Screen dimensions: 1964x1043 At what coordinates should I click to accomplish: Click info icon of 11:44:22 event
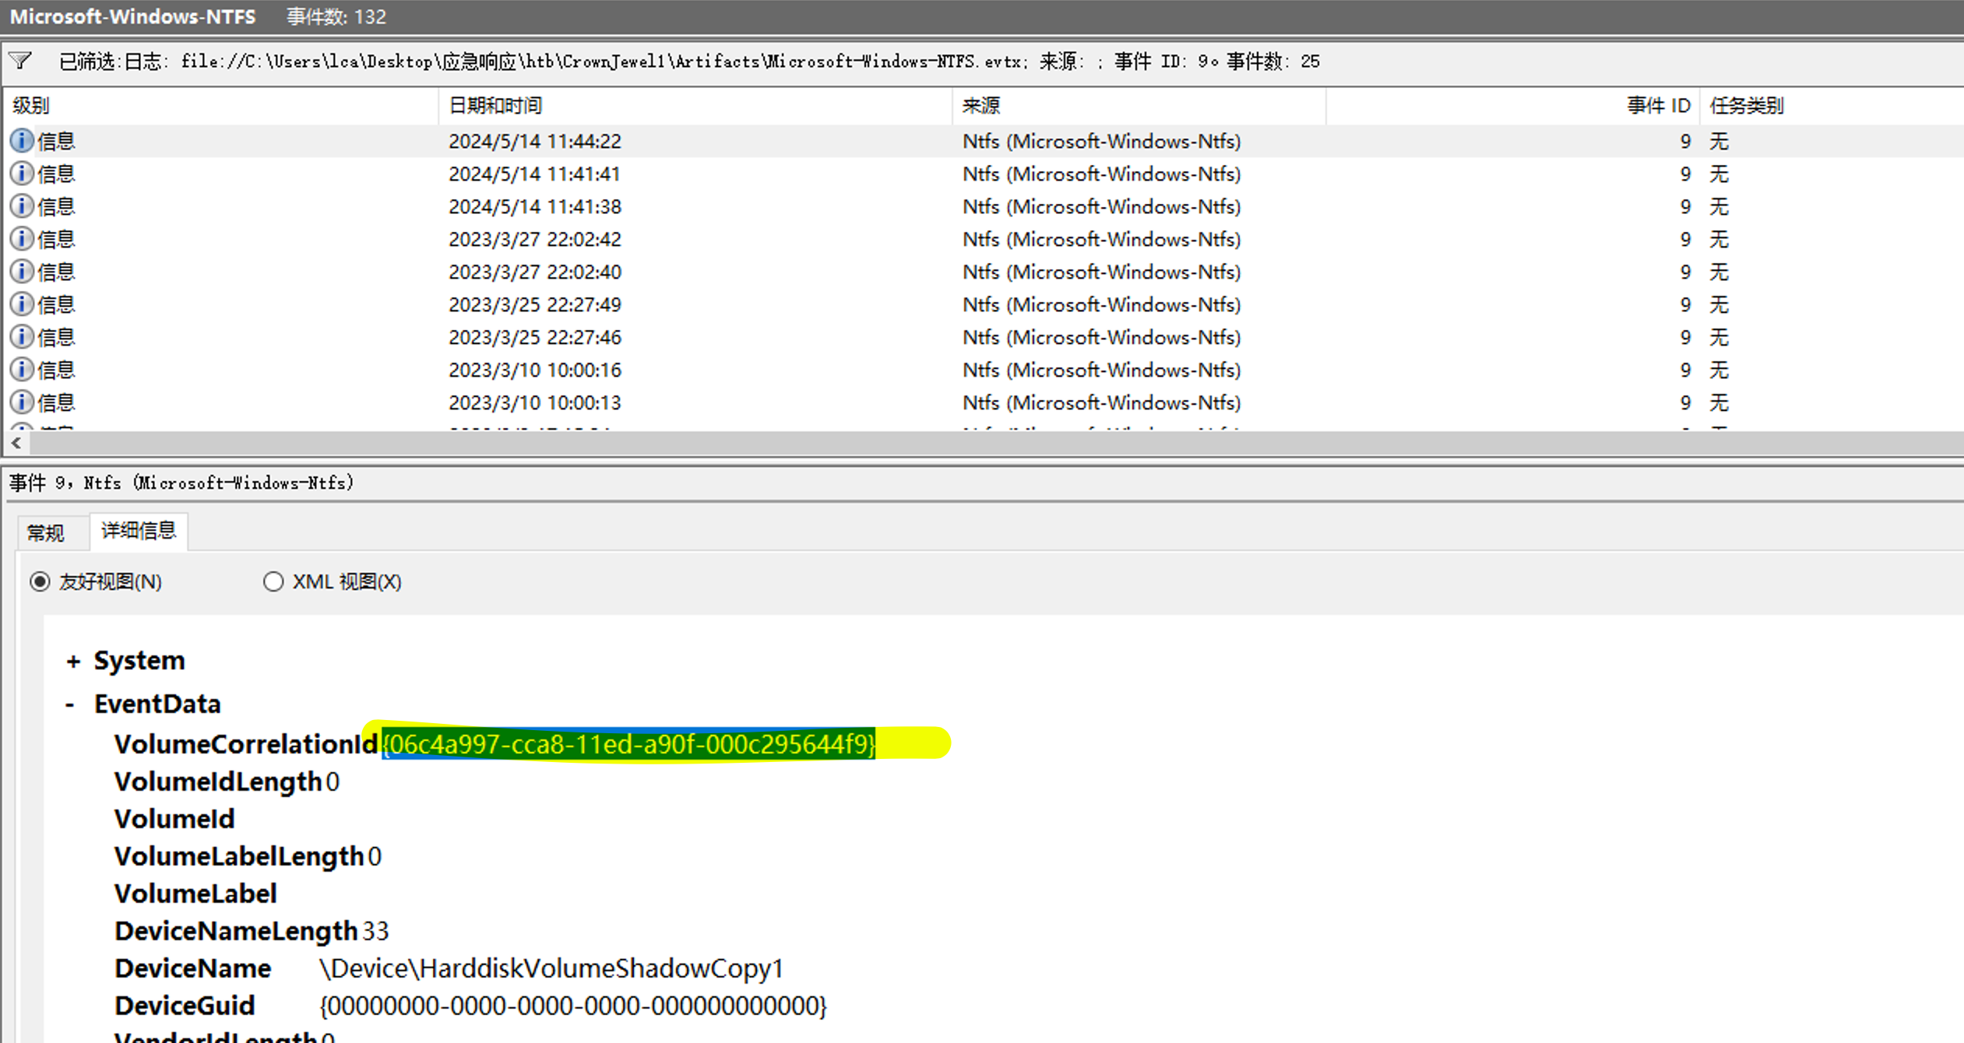tap(22, 141)
